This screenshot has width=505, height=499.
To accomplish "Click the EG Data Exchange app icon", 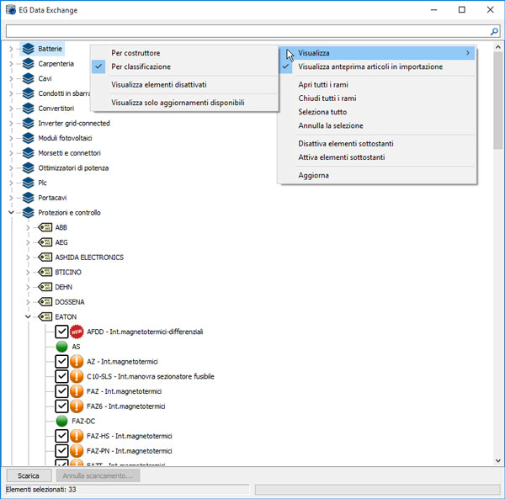I will point(11,10).
